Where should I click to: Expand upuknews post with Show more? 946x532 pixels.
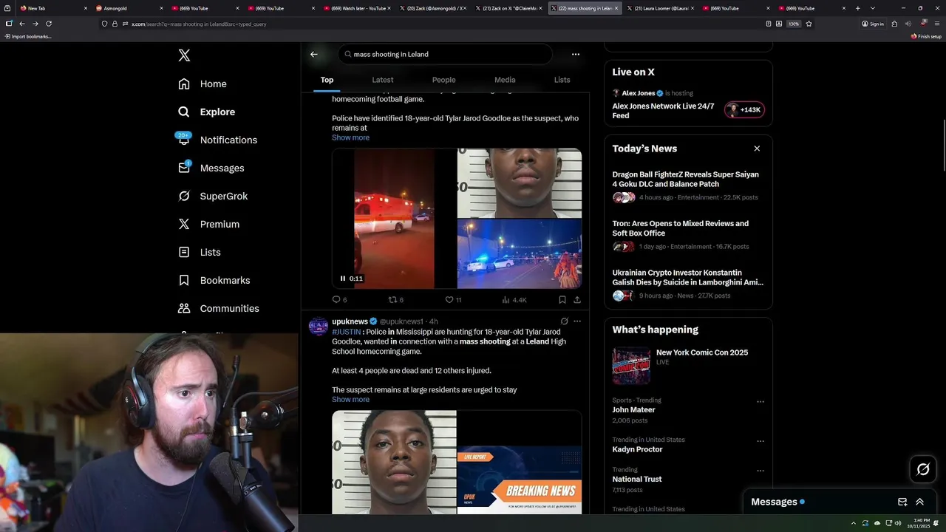350,400
